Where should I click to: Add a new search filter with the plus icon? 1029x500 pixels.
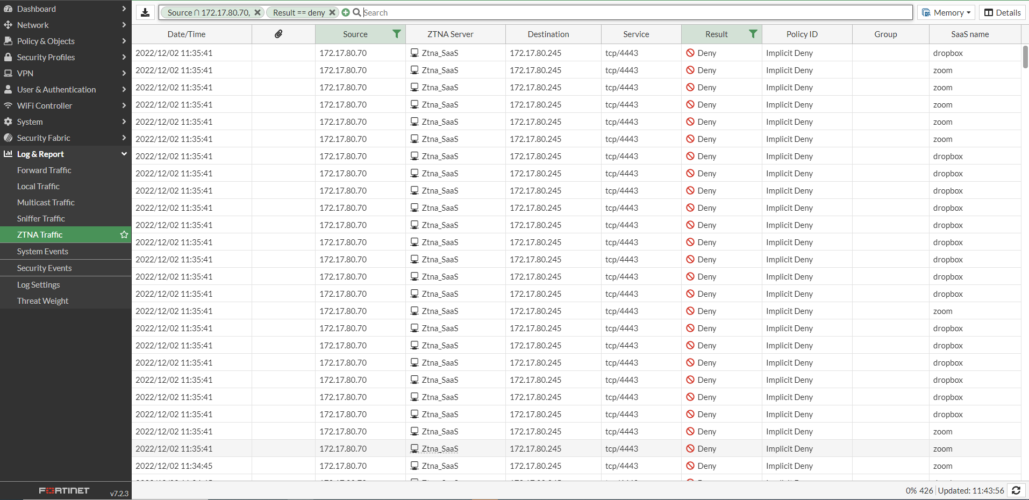(x=345, y=12)
